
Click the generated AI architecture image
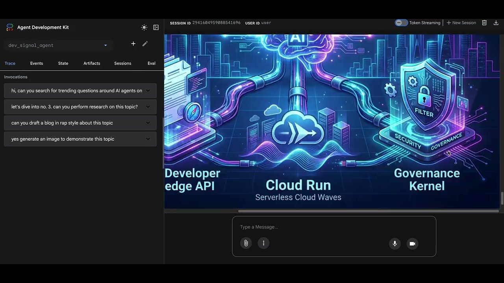point(332,121)
